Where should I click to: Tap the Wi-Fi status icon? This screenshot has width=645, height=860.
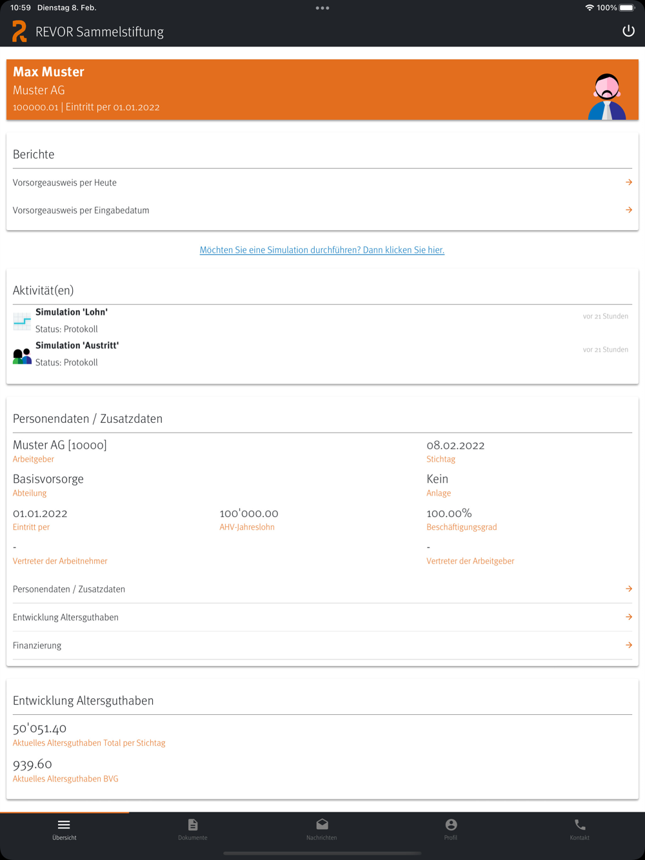tap(590, 8)
